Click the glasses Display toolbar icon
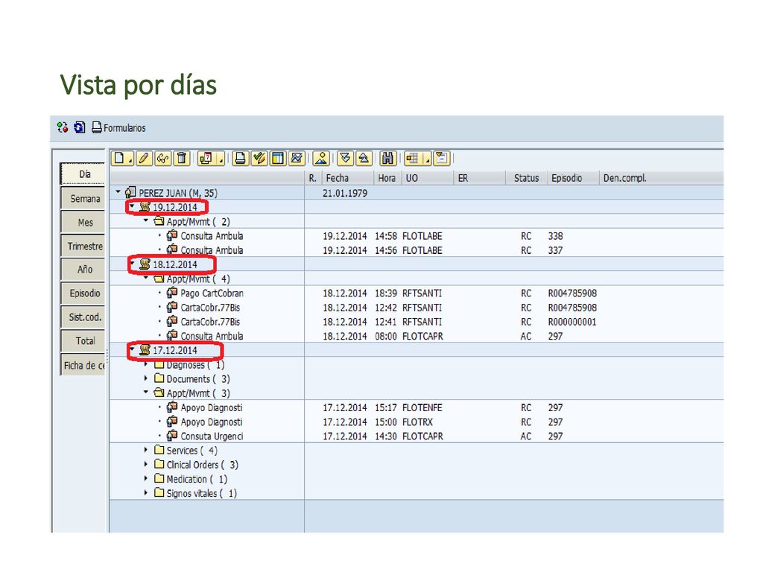 click(162, 158)
